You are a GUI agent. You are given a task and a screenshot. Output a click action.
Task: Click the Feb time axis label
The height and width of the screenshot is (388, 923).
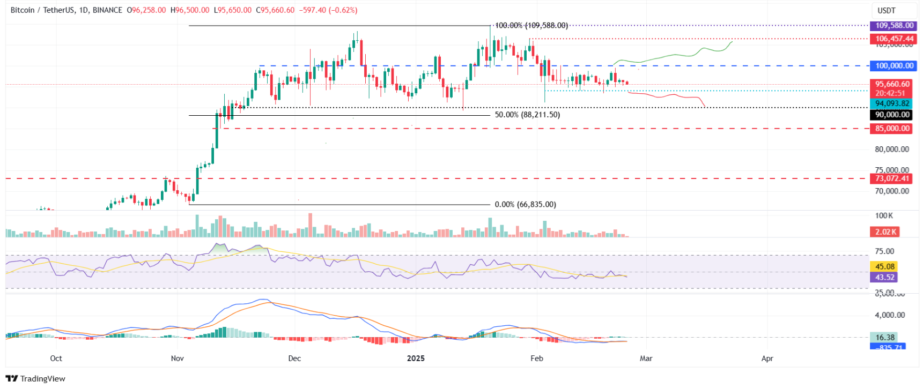[x=536, y=359]
